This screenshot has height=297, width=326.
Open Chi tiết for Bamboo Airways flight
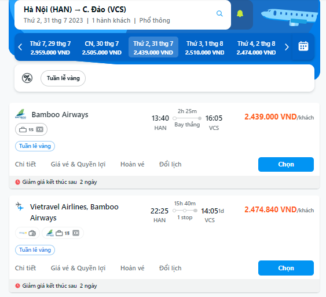coord(25,164)
